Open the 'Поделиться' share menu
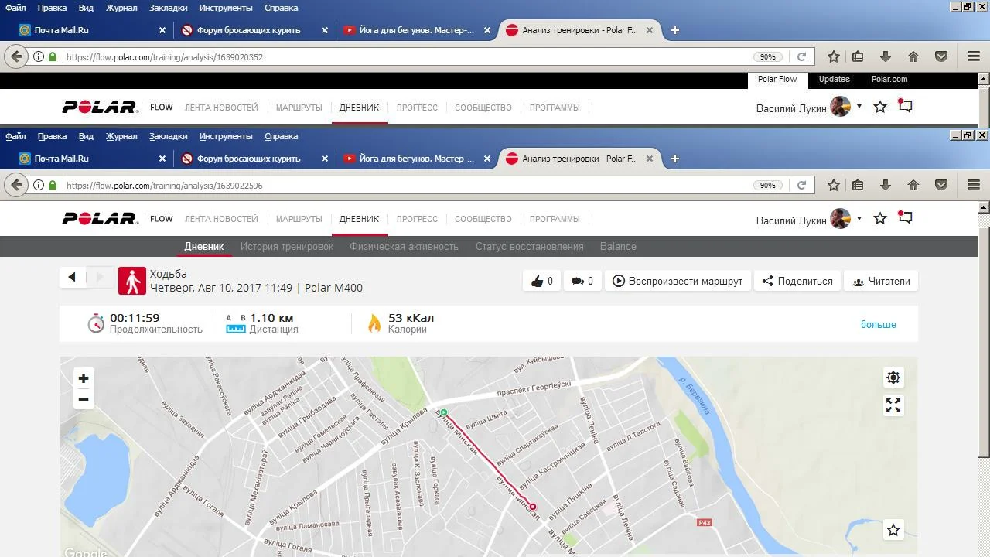 point(797,282)
